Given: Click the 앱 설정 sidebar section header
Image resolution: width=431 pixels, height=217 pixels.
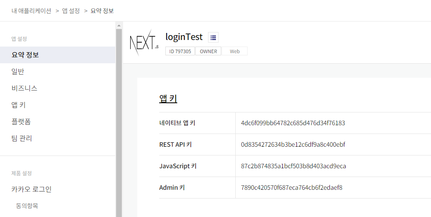Looking at the screenshot, I should [x=19, y=39].
